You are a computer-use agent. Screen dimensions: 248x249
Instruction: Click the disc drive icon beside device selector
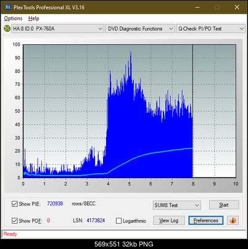7,28
